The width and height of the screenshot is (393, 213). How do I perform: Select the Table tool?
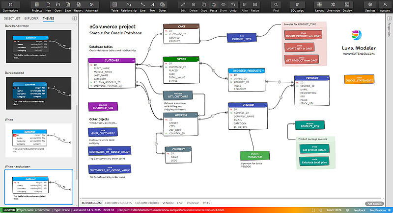click(114, 7)
